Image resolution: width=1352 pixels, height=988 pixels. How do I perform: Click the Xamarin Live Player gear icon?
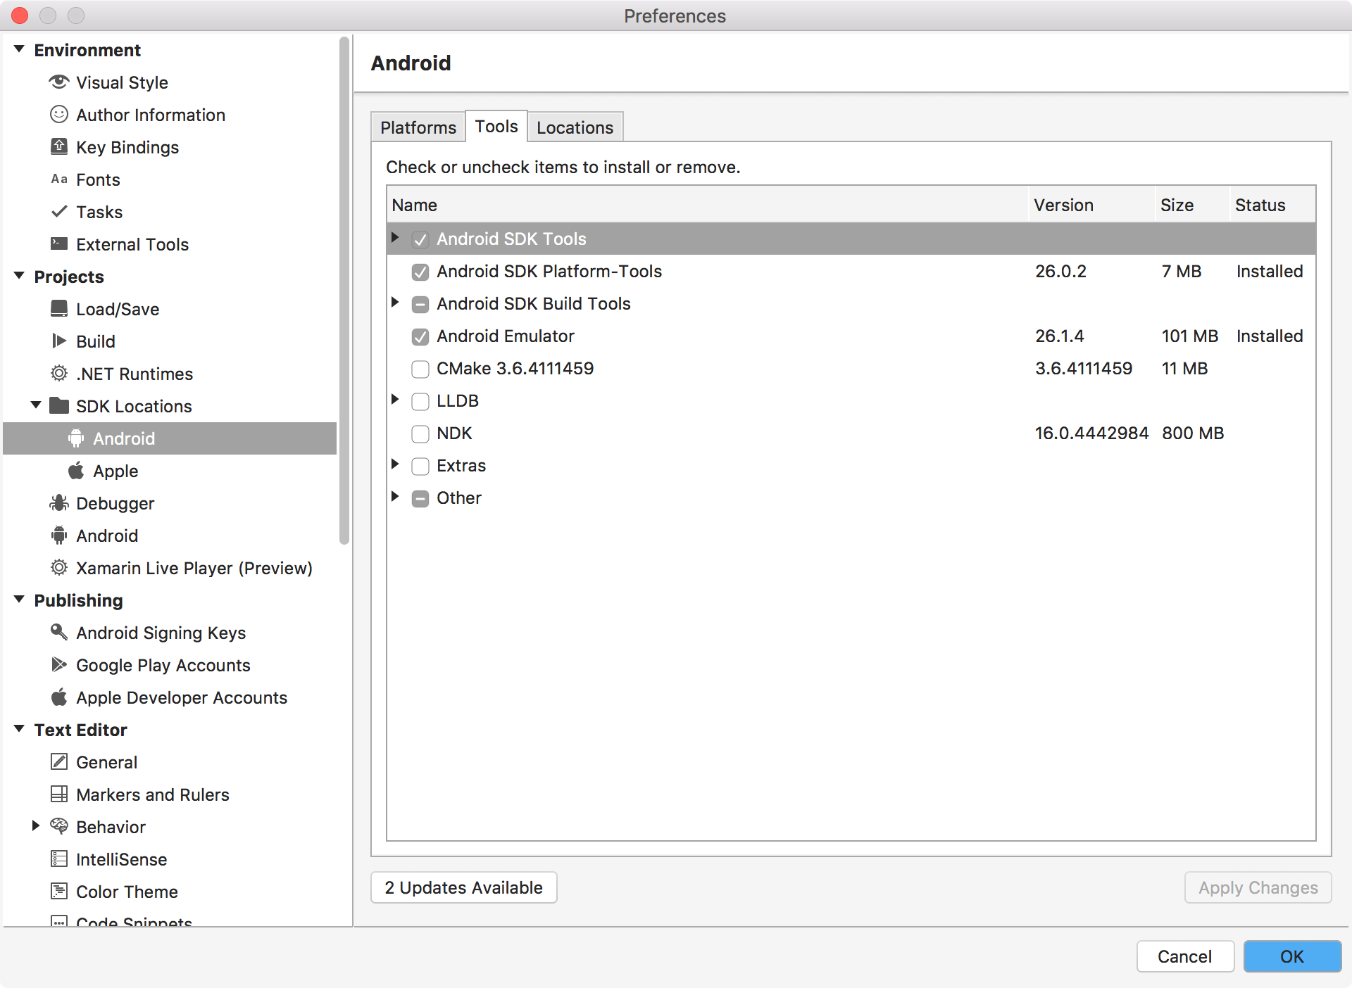click(59, 568)
